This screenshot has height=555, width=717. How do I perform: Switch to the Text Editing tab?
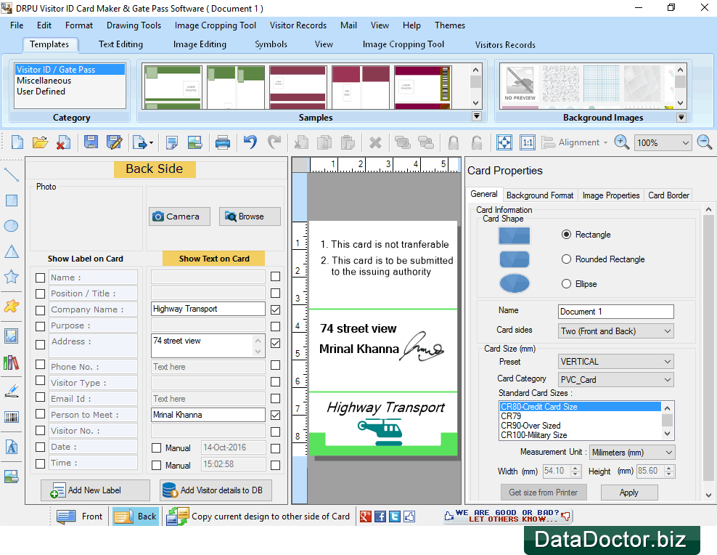[x=120, y=44]
